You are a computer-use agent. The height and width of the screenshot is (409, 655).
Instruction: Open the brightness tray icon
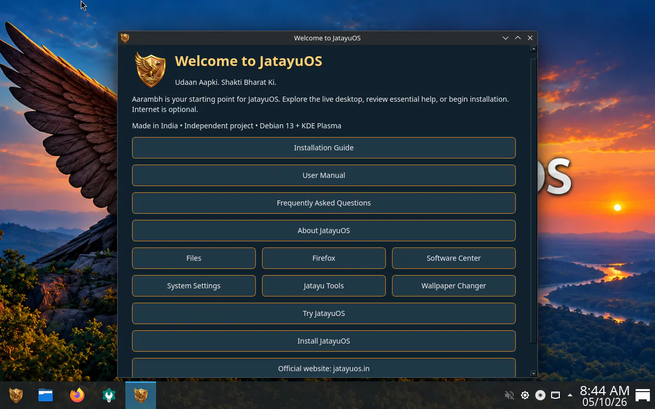(525, 395)
